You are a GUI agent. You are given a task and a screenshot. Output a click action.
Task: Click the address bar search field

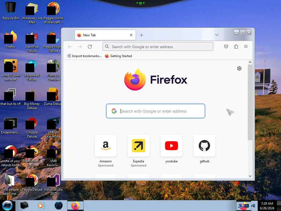(x=158, y=47)
